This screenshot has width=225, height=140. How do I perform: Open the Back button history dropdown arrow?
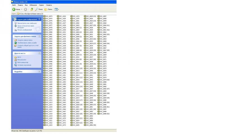point(22,10)
